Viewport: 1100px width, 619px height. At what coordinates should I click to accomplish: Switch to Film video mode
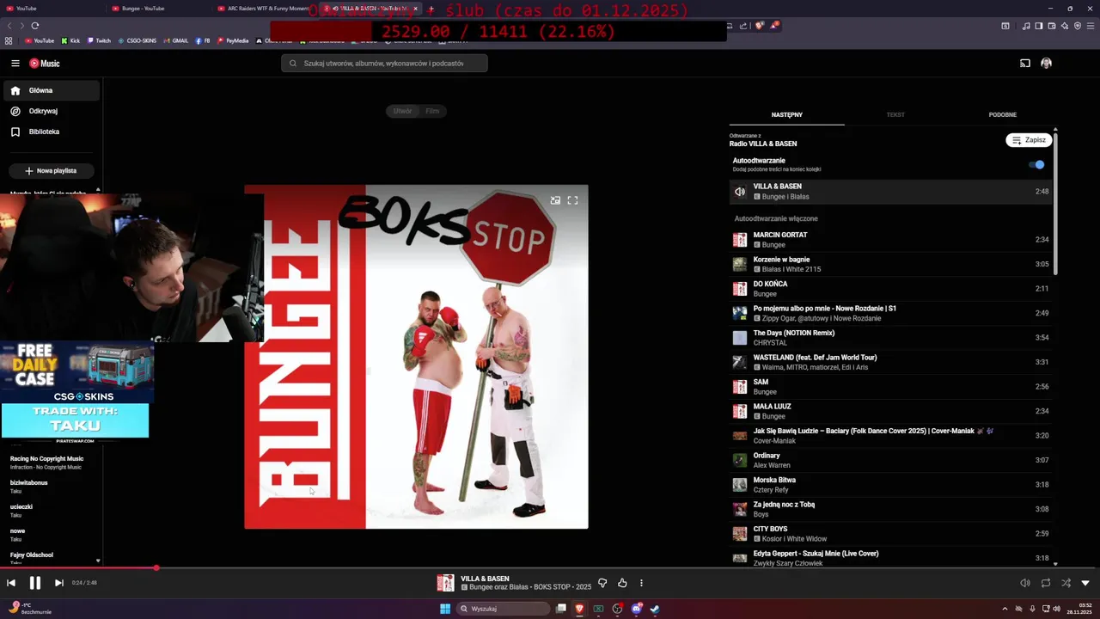point(432,111)
